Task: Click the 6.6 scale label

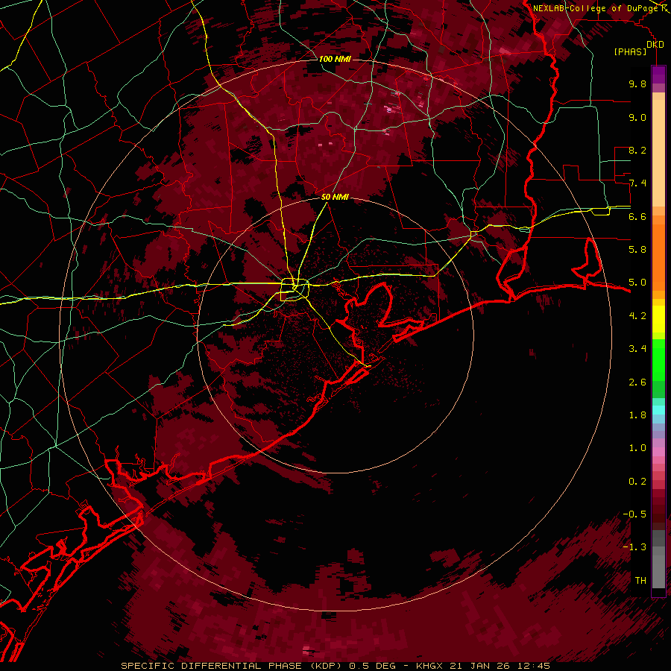Action: (x=637, y=216)
